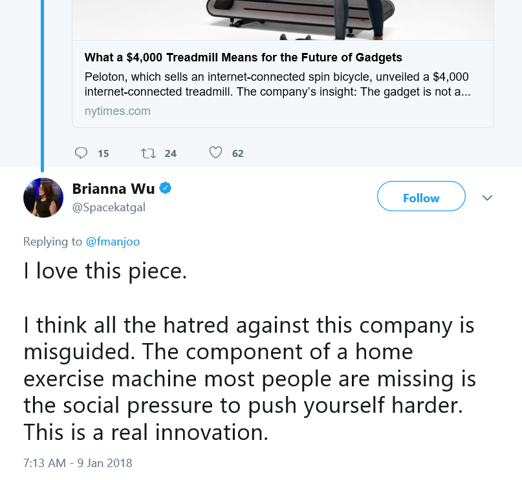Like the tweet with heart icon
Image resolution: width=522 pixels, height=480 pixels.
pyautogui.click(x=215, y=152)
